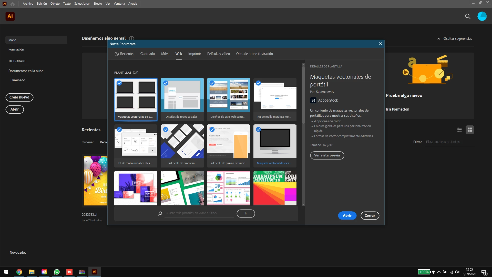Click the Illustrator Ai logo in header
This screenshot has height=277, width=492.
coord(10,16)
